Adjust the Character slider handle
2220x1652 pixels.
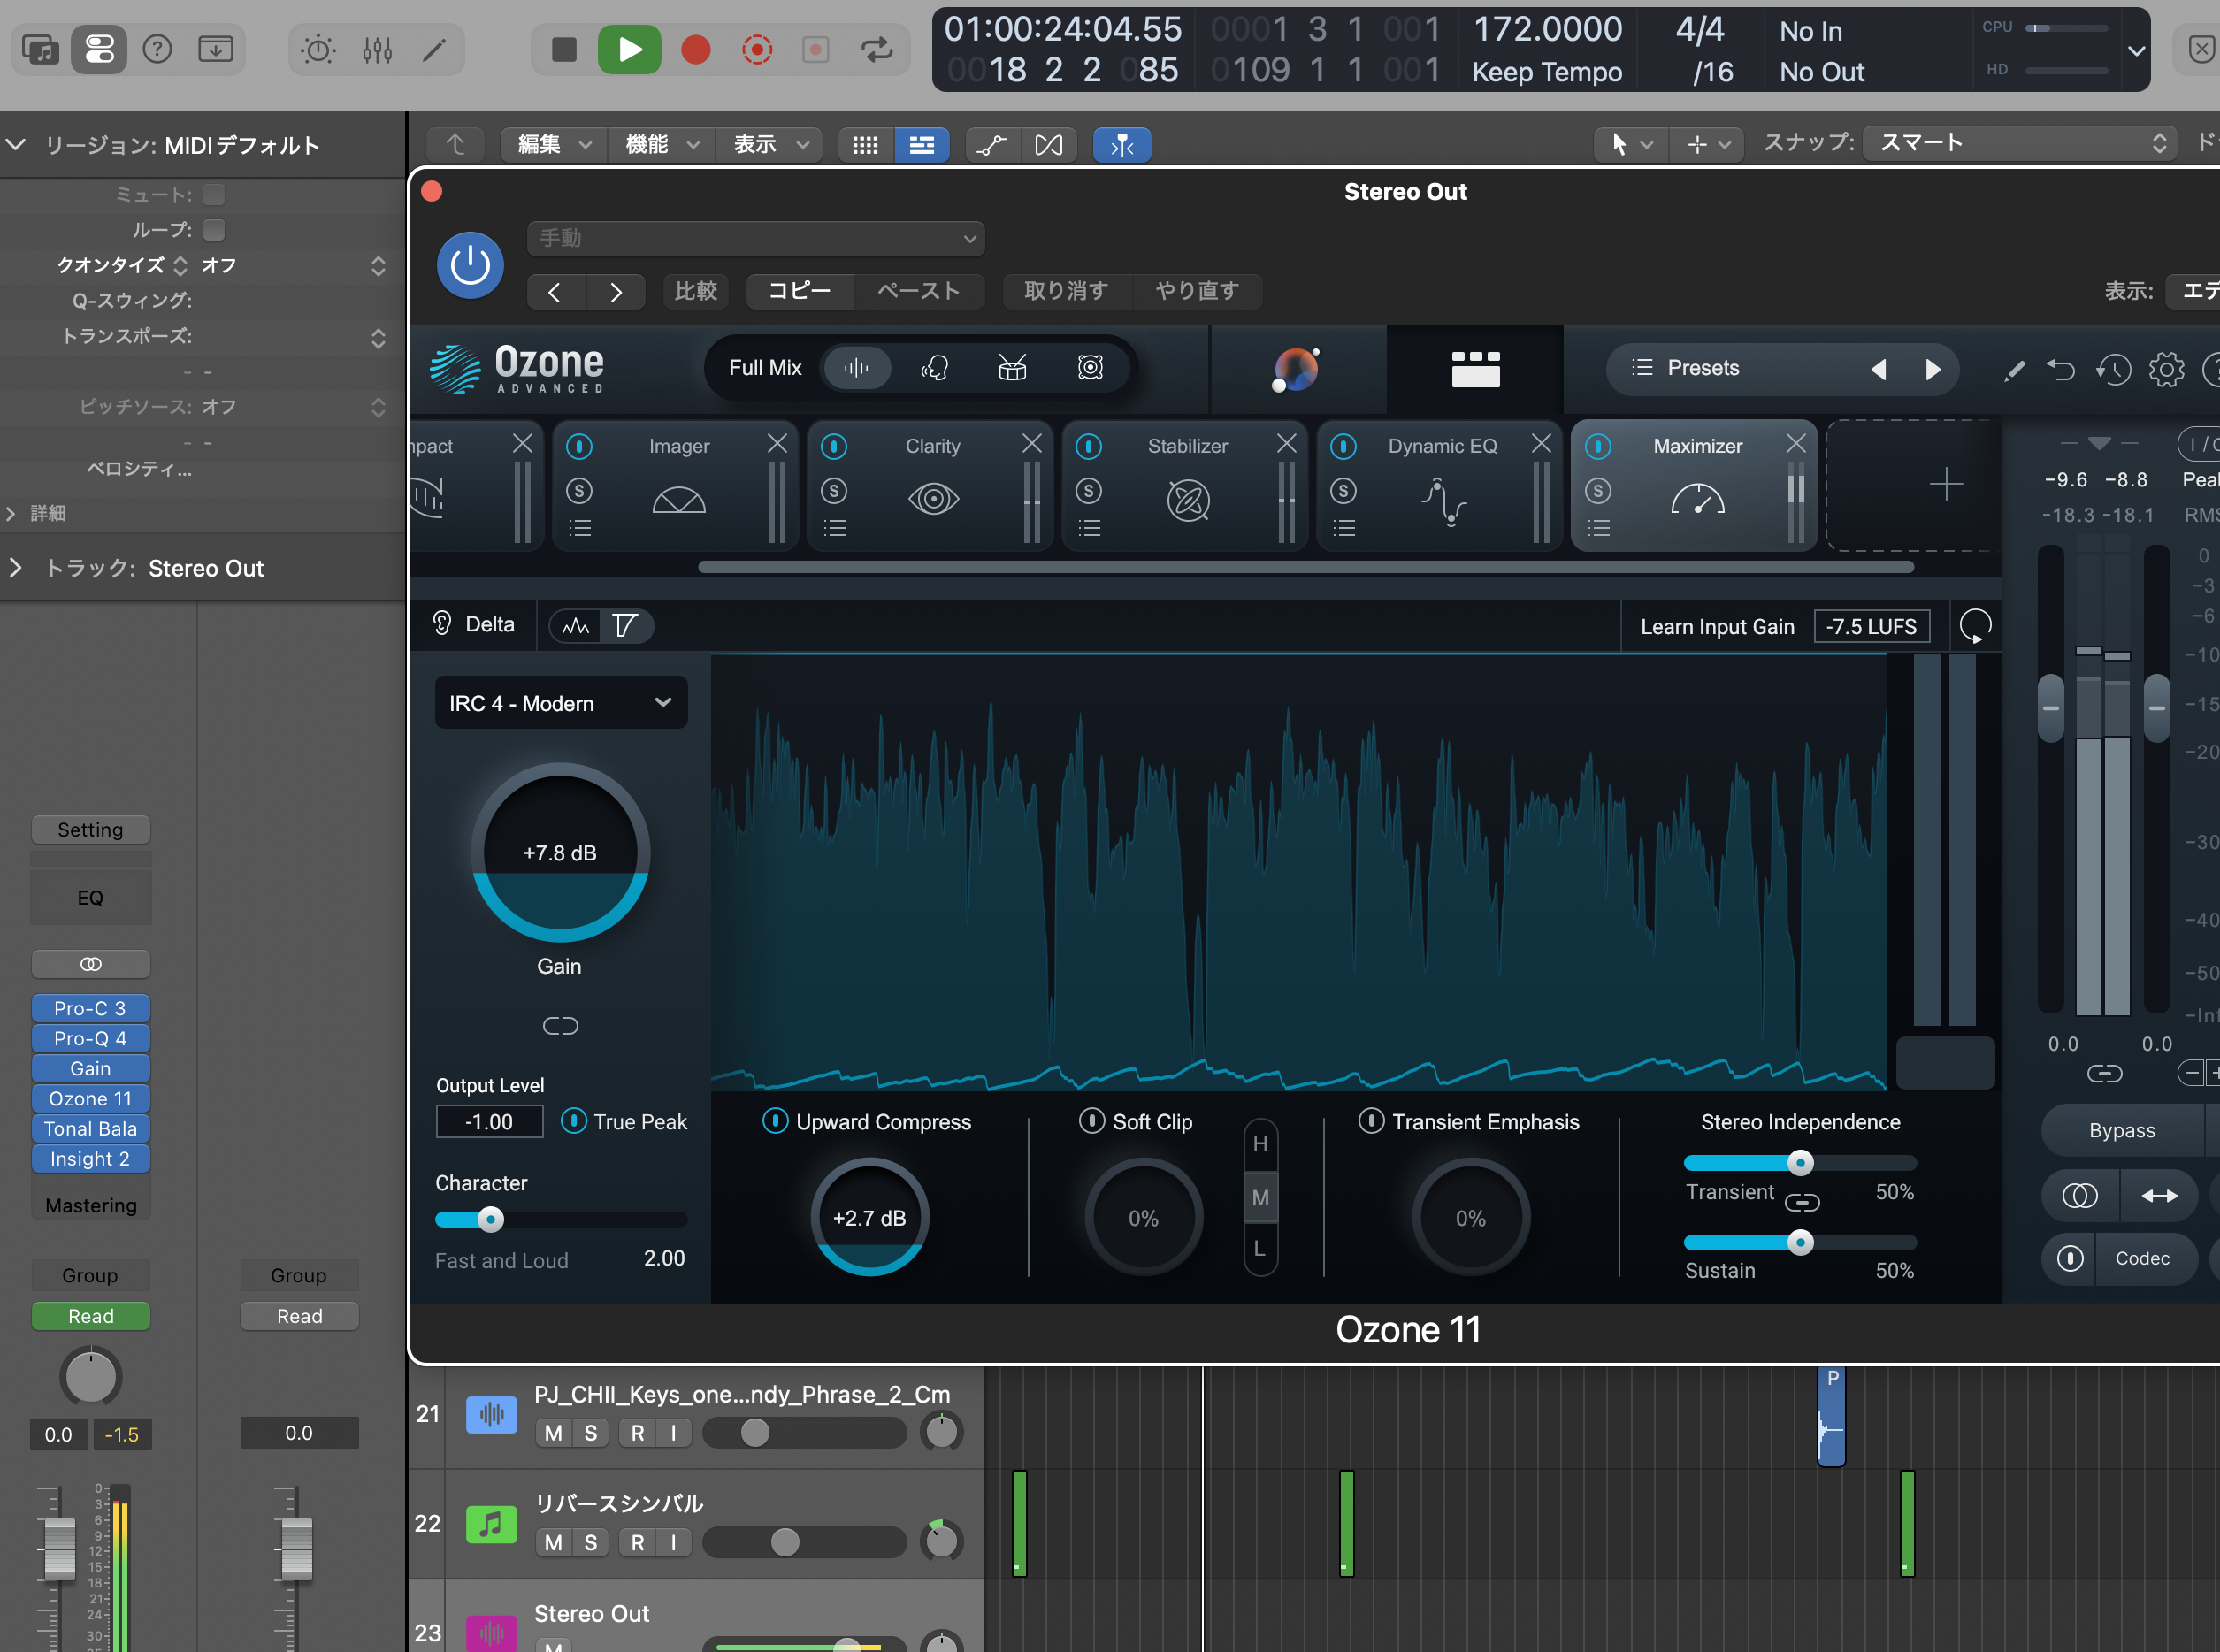pos(490,1219)
